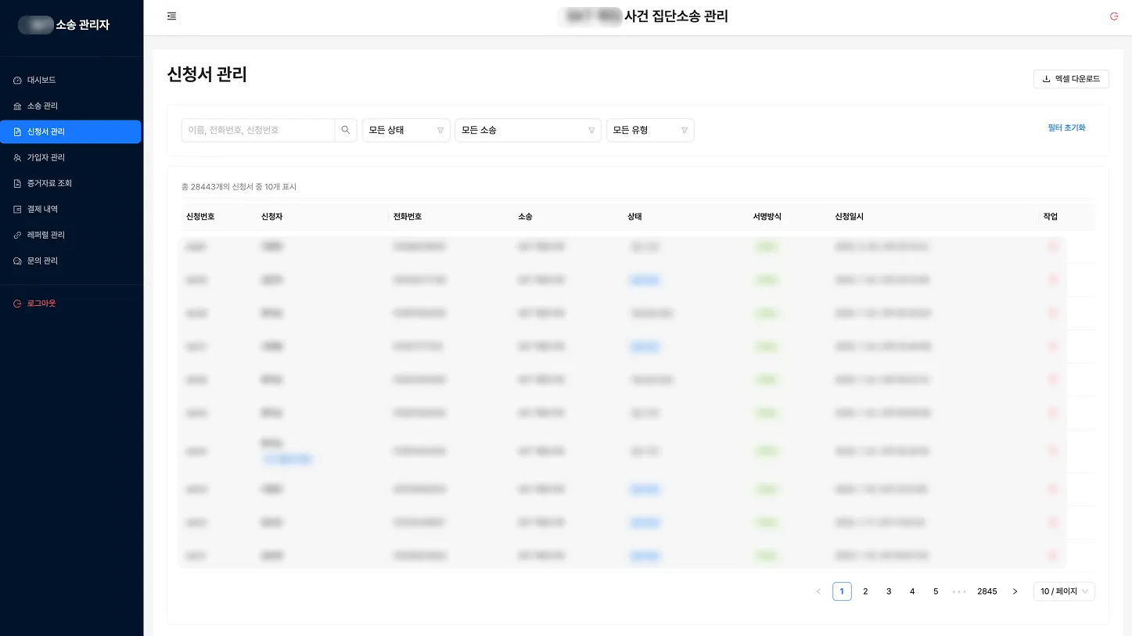Go to 결제 내역

coord(71,209)
